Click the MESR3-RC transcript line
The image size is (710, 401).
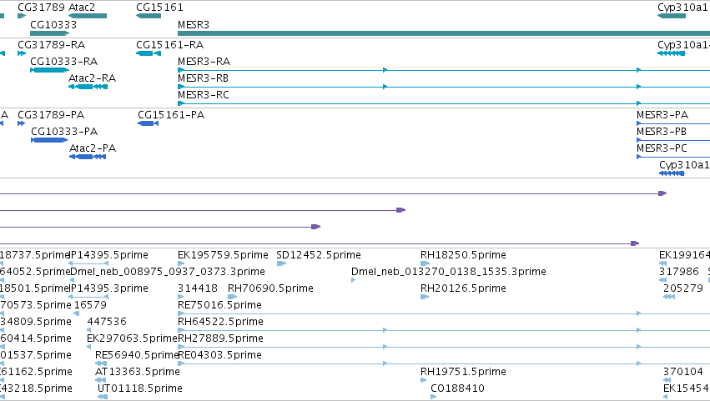(x=444, y=103)
